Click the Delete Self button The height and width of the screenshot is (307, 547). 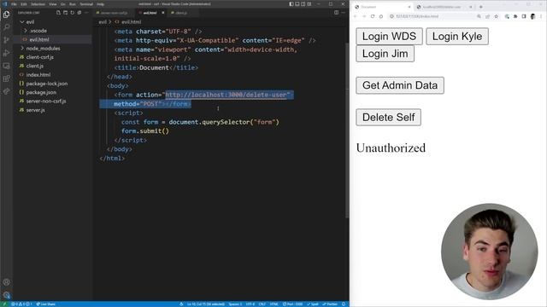pos(388,118)
